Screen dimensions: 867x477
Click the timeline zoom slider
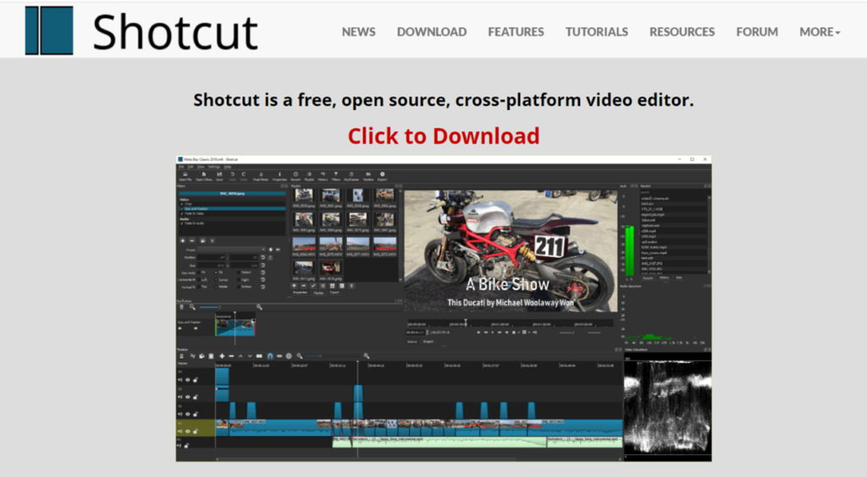click(x=334, y=356)
